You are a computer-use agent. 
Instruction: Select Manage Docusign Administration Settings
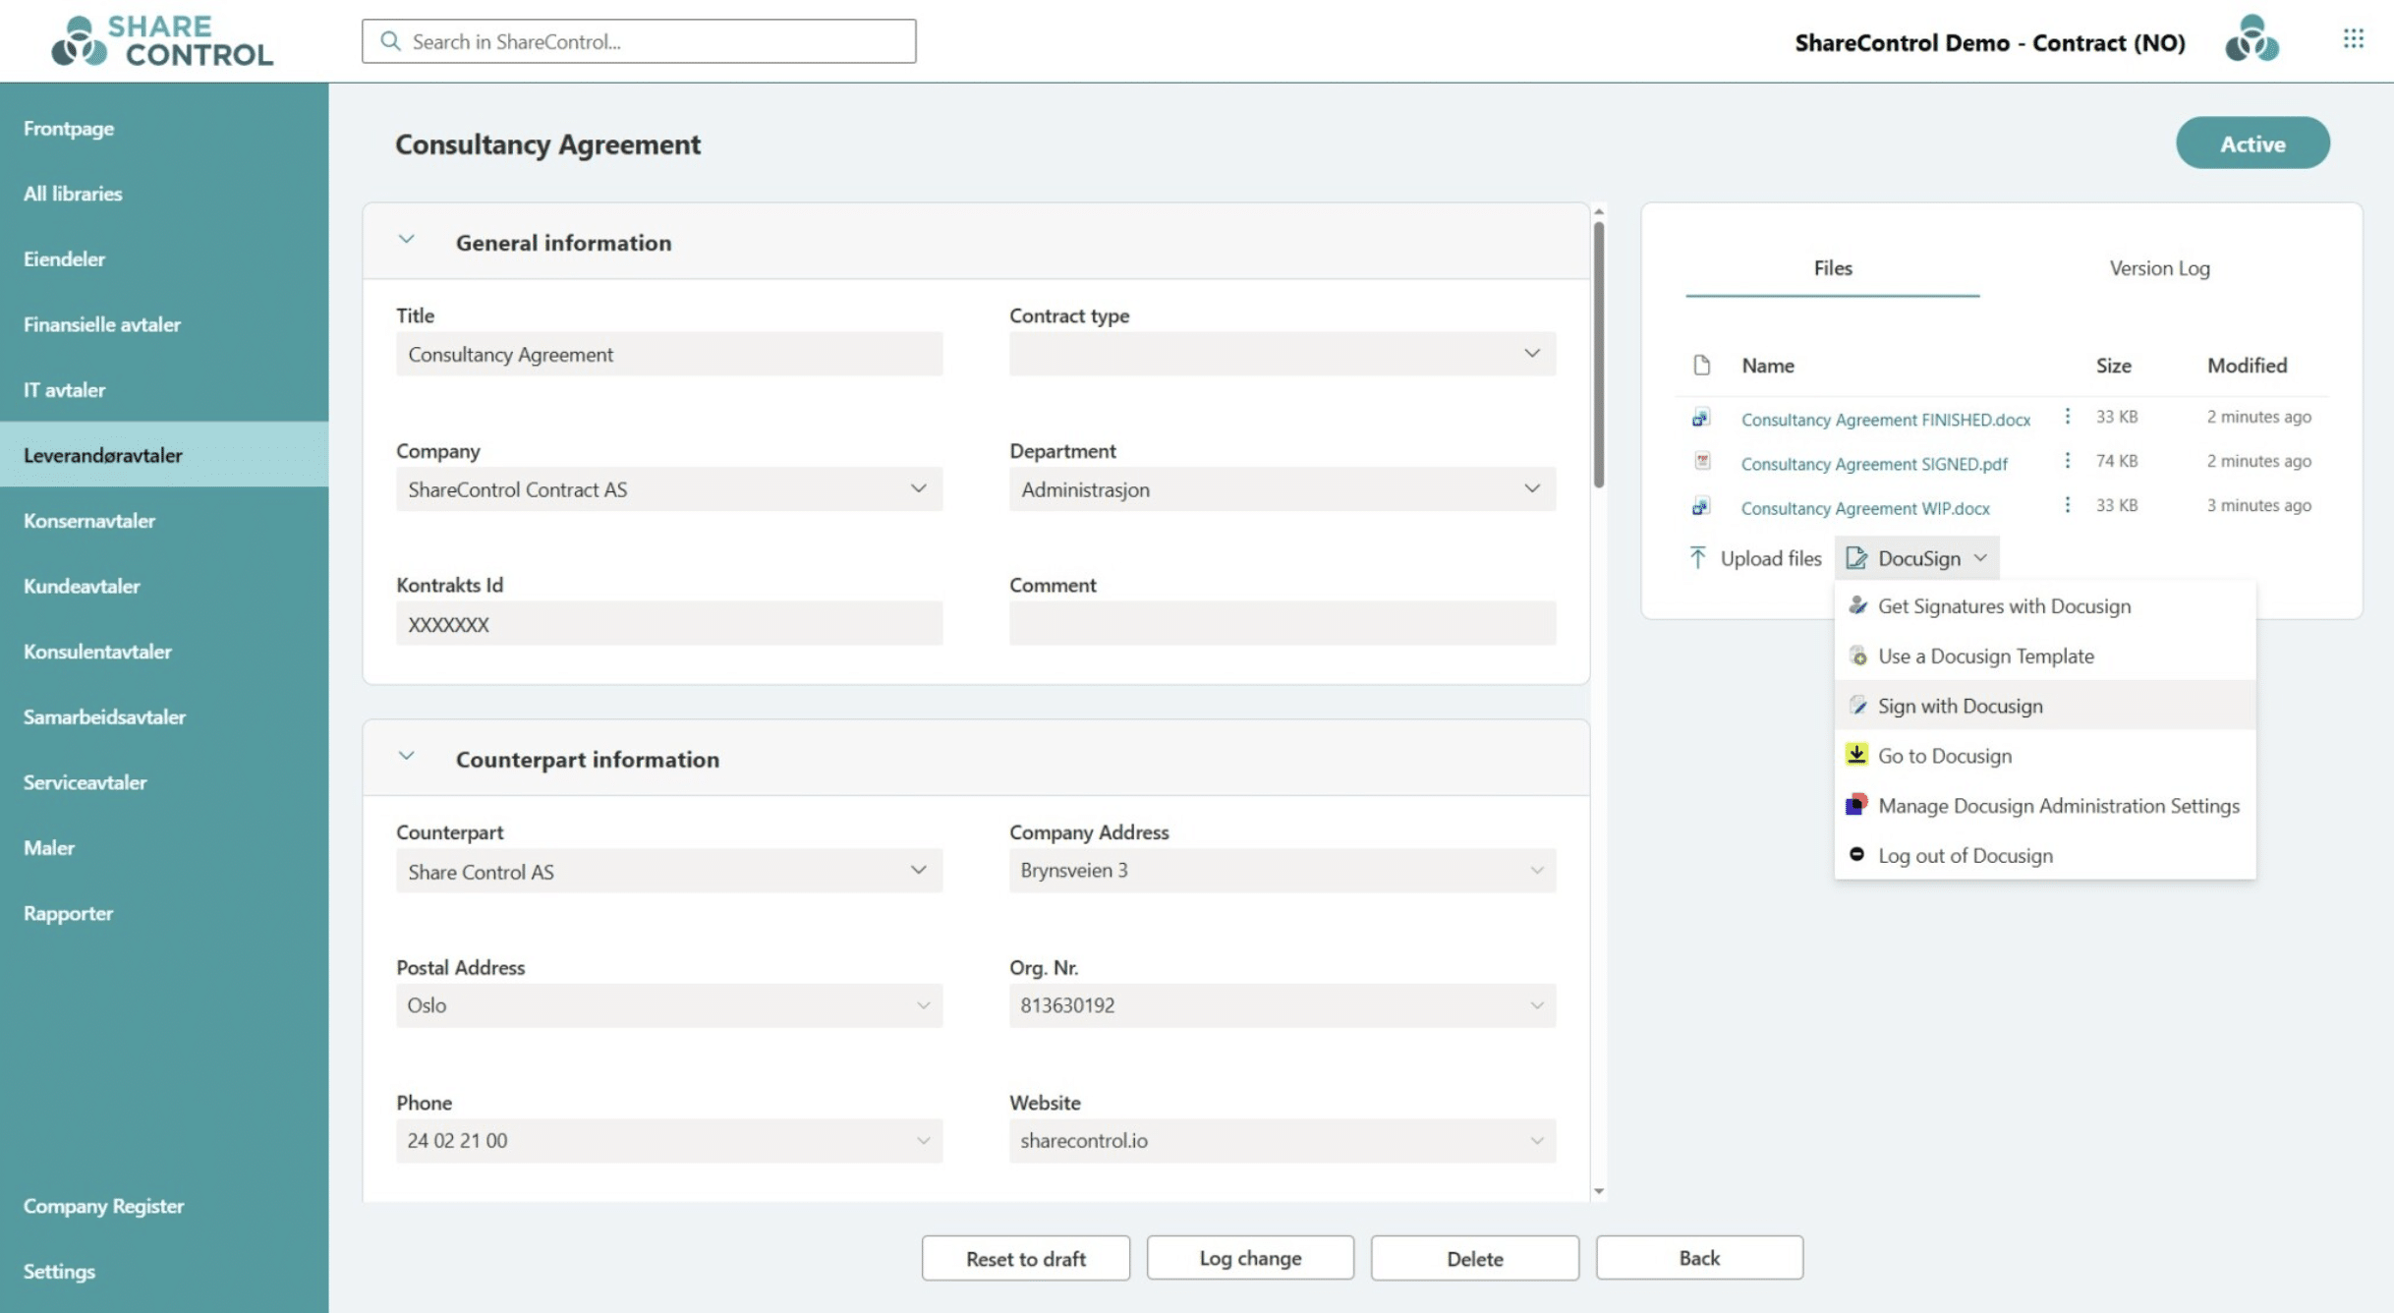[2044, 805]
